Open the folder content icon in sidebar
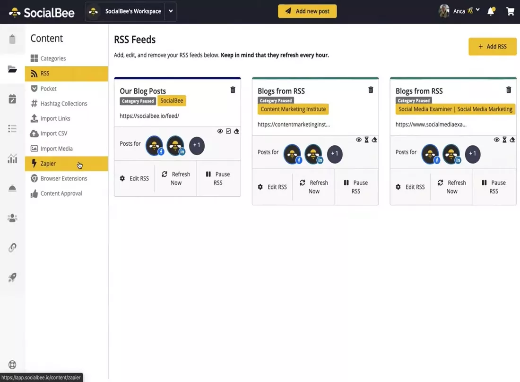520x382 pixels. coord(12,69)
